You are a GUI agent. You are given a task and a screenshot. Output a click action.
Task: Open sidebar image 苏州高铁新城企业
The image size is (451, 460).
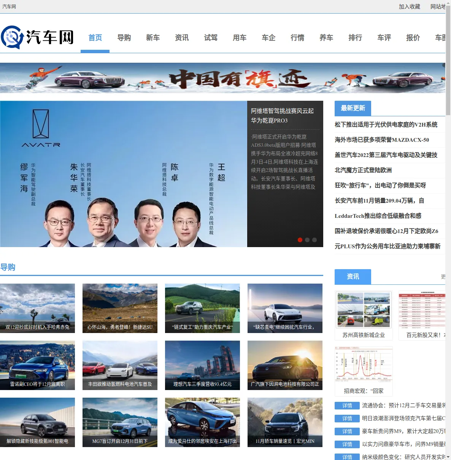click(364, 310)
